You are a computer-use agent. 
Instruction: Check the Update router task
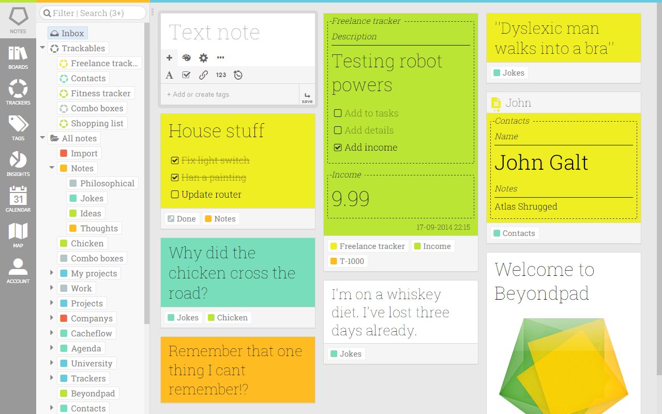[x=174, y=195]
